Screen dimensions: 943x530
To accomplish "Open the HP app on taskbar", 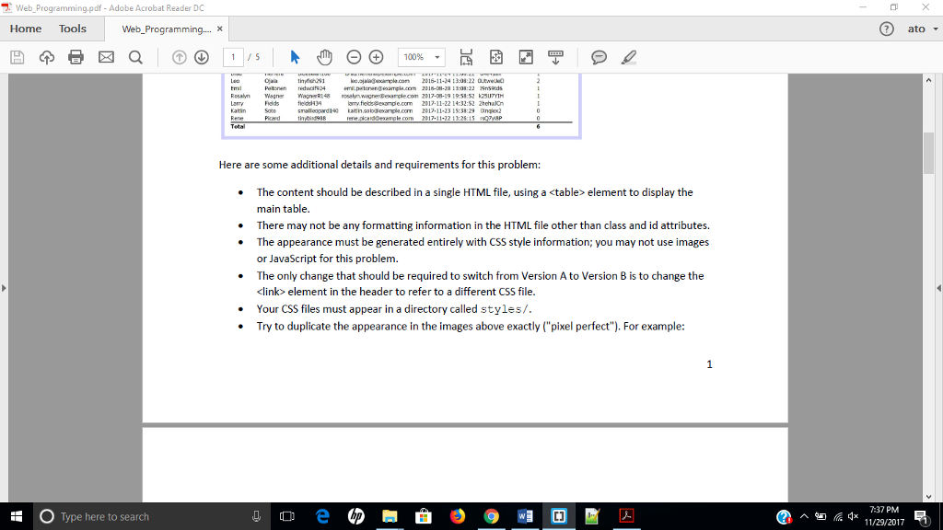I will point(356,516).
